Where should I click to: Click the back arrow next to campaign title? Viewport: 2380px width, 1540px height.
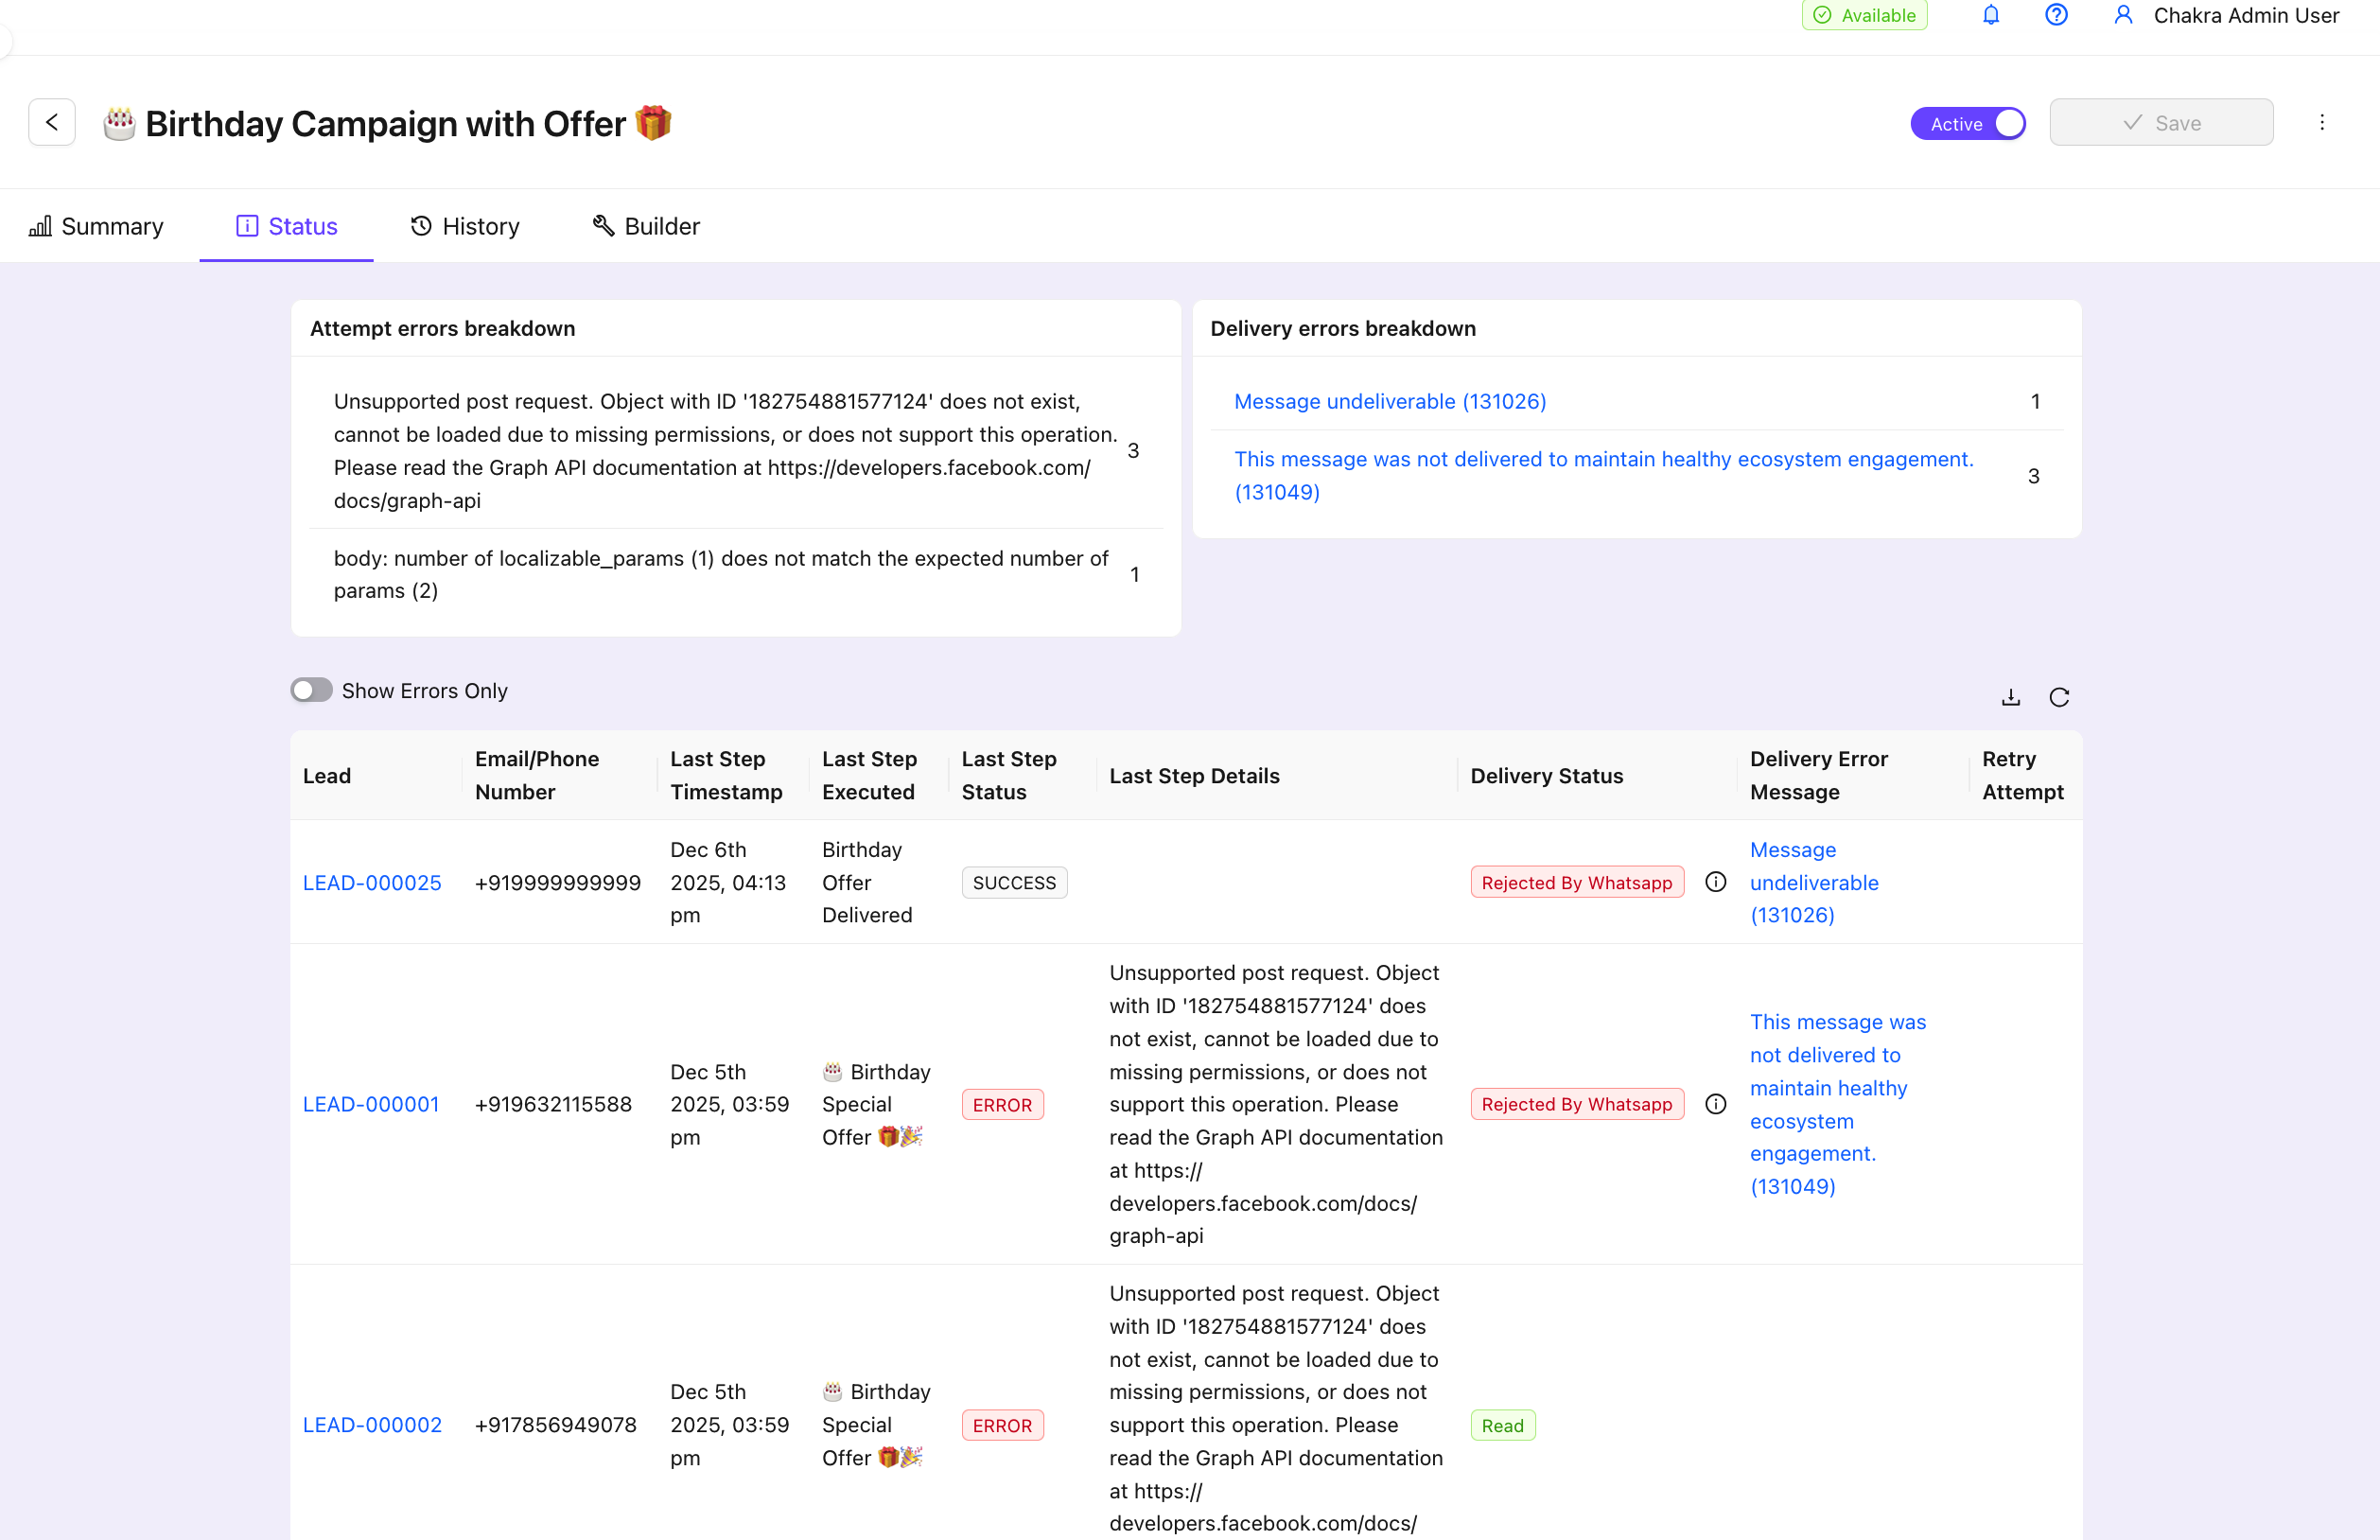pos(51,121)
